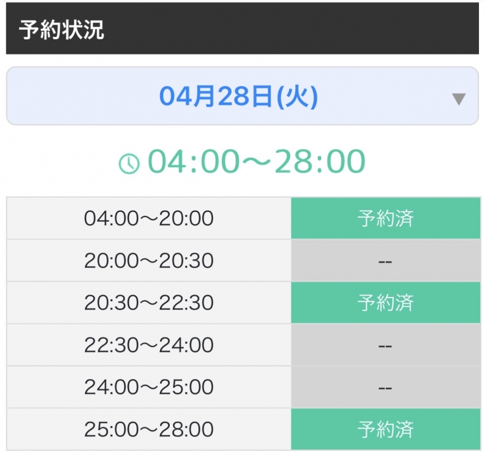Viewport: 485px width, 460px height.
Task: Click the 20:30〜22:30 time label
Action: [148, 302]
